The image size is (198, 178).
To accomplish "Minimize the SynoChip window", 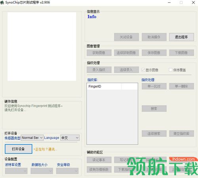I will 169,2.
